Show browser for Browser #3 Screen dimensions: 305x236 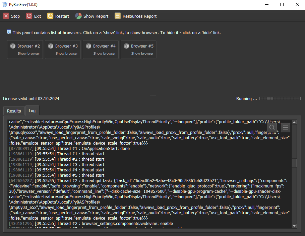67,54
